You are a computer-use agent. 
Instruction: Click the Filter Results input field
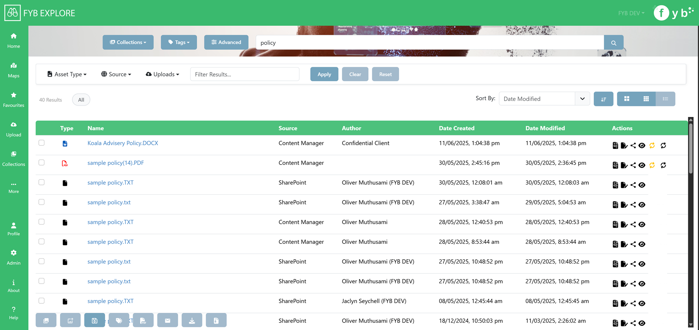(245, 74)
